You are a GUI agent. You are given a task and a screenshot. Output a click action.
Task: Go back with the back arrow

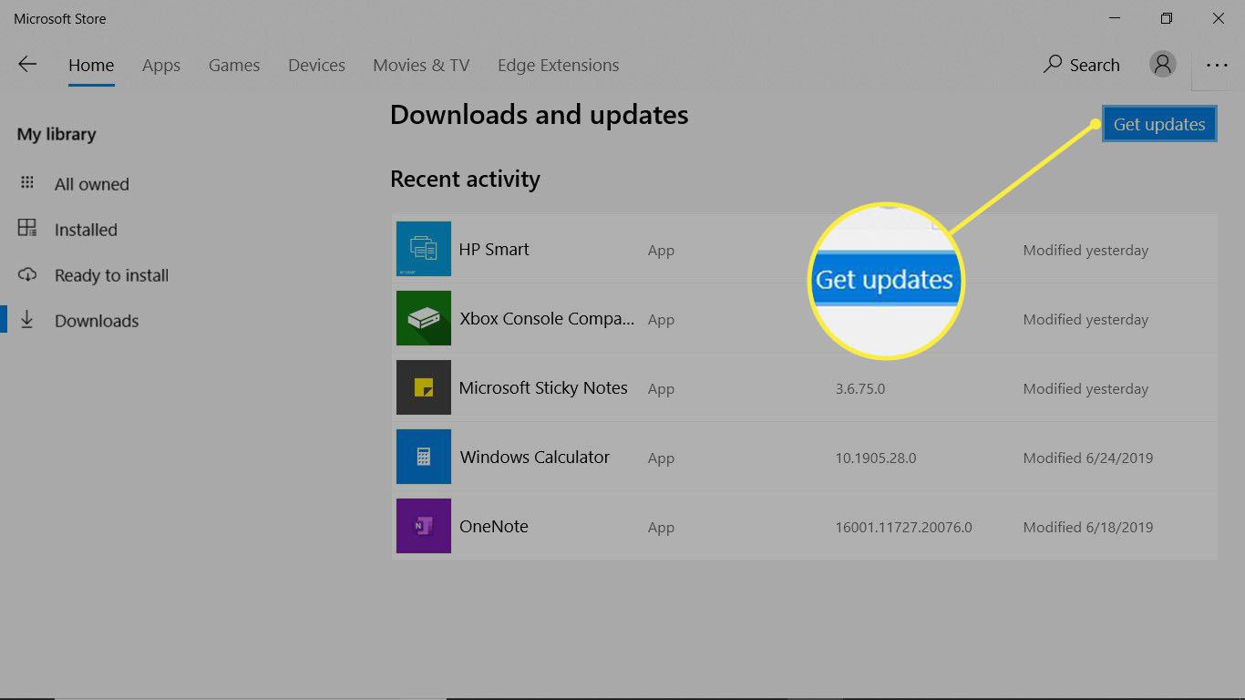[27, 64]
